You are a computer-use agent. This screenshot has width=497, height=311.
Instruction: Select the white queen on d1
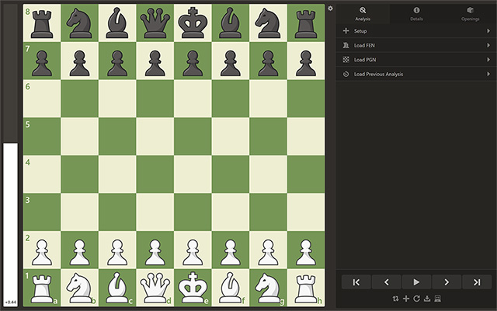155,288
